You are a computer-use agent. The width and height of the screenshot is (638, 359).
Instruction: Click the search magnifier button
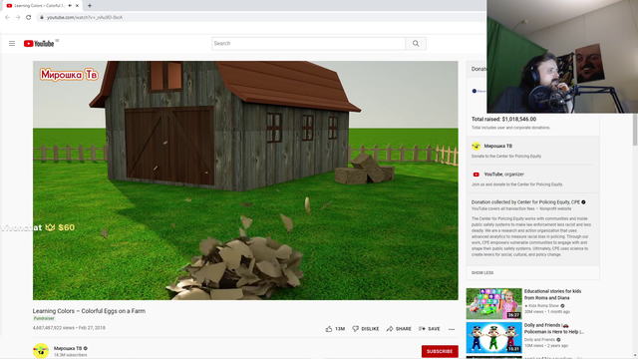(x=416, y=44)
